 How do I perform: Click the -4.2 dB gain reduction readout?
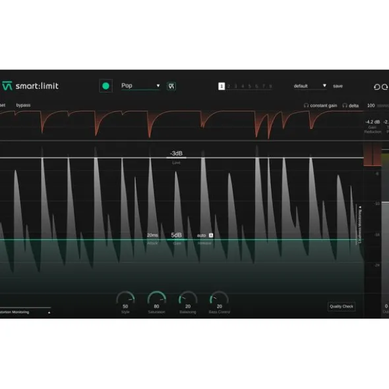[x=373, y=122]
